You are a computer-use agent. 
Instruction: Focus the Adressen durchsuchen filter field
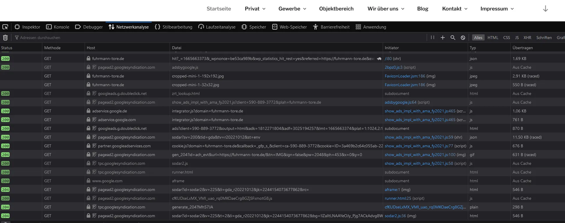point(218,38)
